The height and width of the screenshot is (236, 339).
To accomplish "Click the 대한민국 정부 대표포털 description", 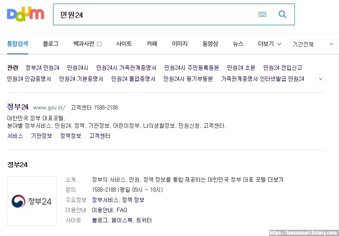I will pos(36,118).
